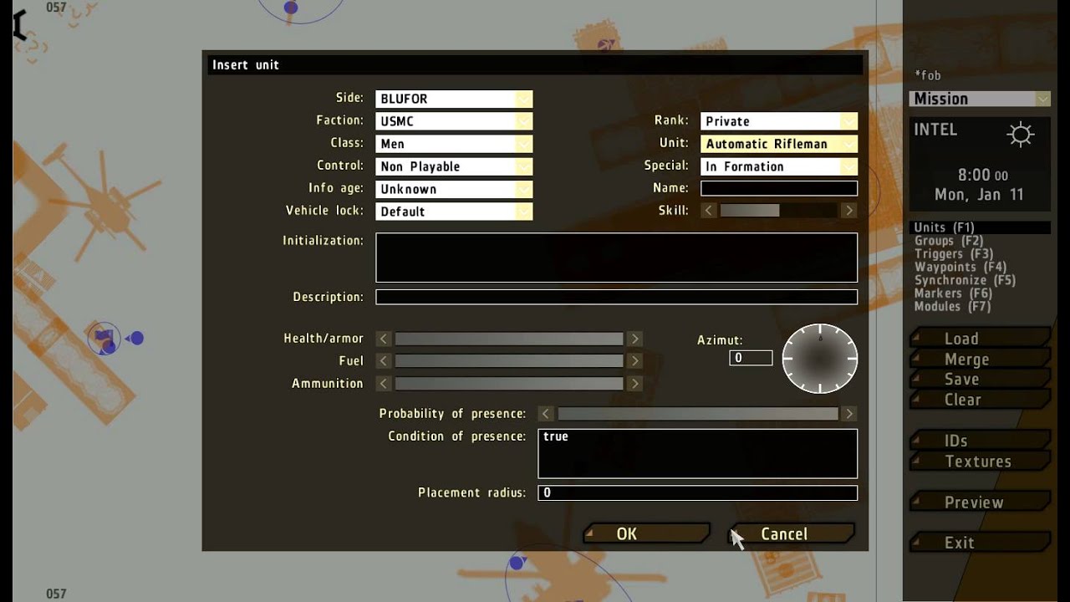
Task: Toggle the Textures display button
Action: point(980,462)
